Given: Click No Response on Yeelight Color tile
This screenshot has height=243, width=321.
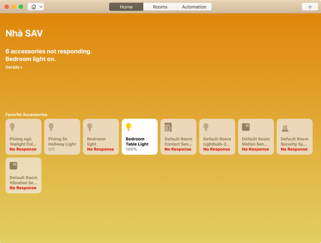Looking at the screenshot, I should point(23,149).
